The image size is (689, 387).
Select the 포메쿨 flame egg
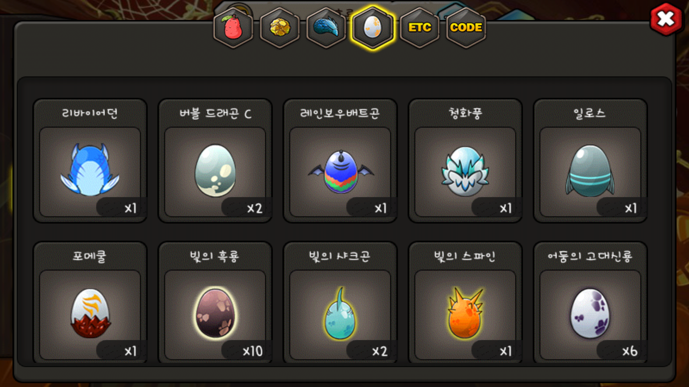[x=90, y=315]
